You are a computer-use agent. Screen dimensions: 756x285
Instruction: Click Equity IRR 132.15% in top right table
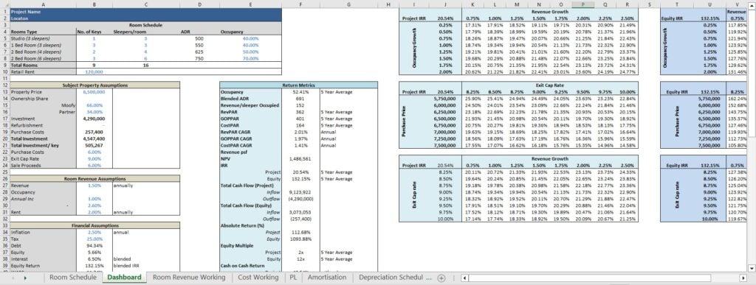709,18
